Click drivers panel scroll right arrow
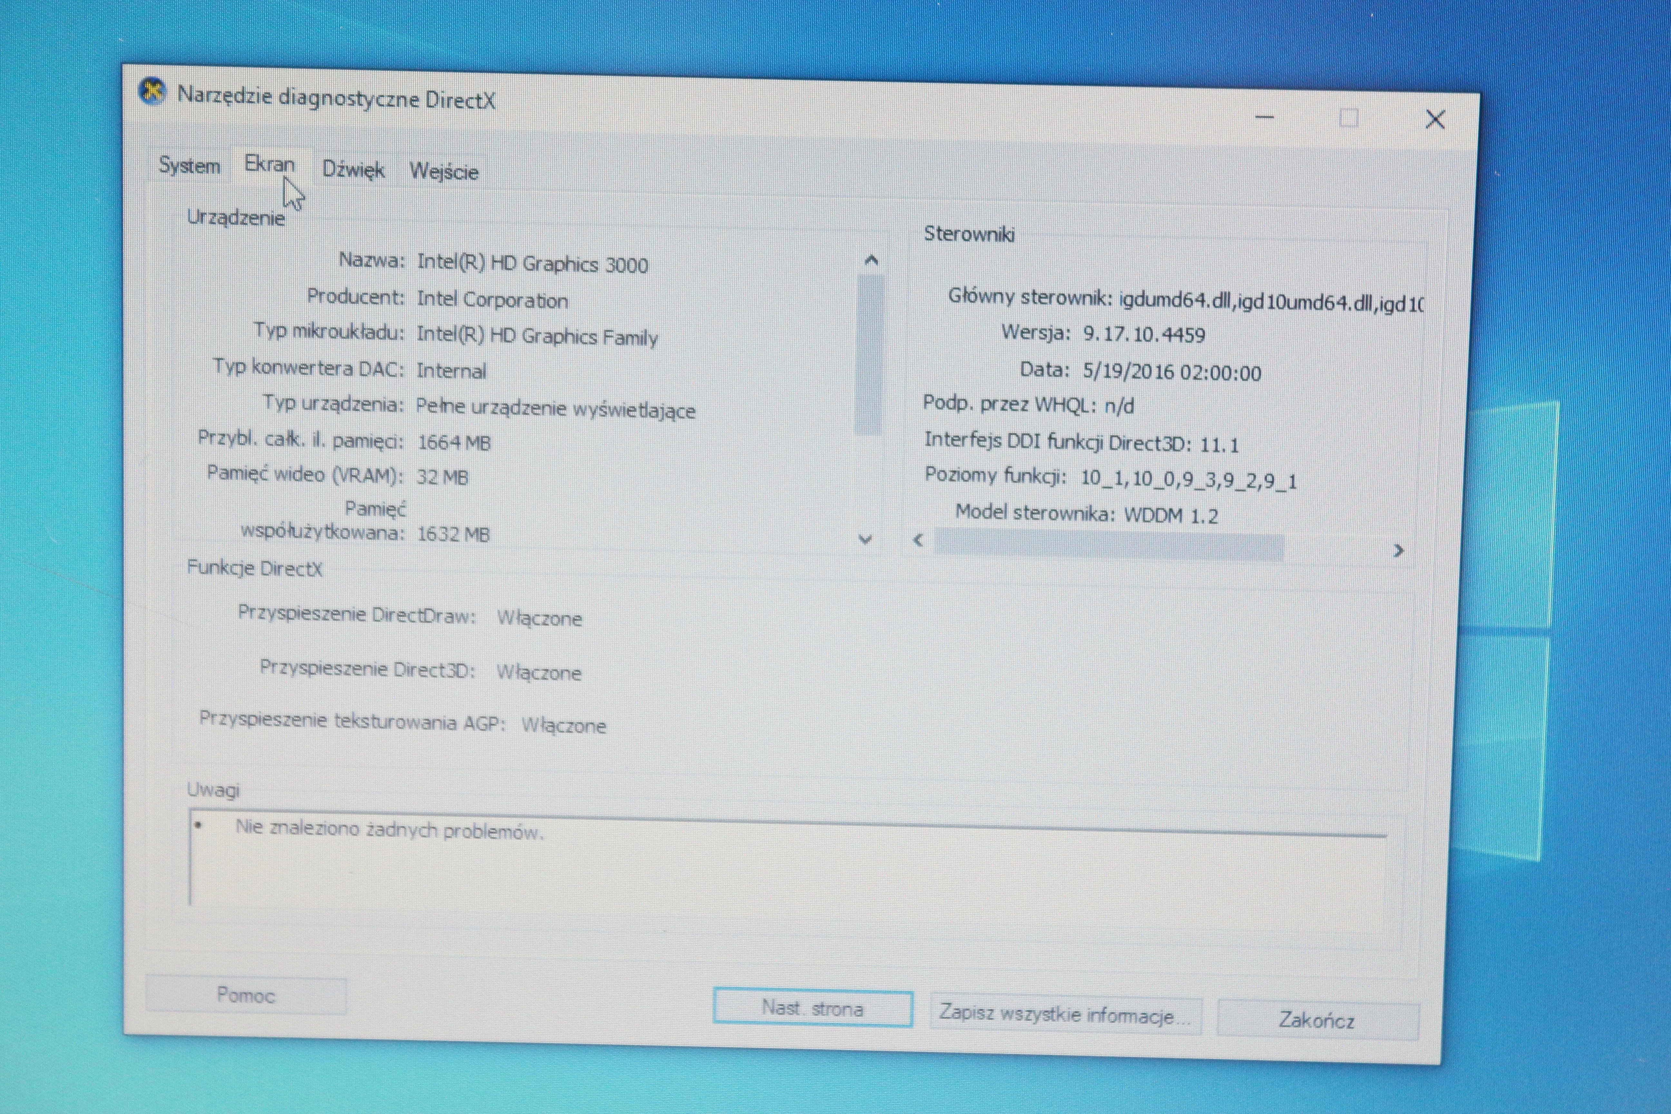Screen dimensions: 1671x1114 click(x=1398, y=551)
